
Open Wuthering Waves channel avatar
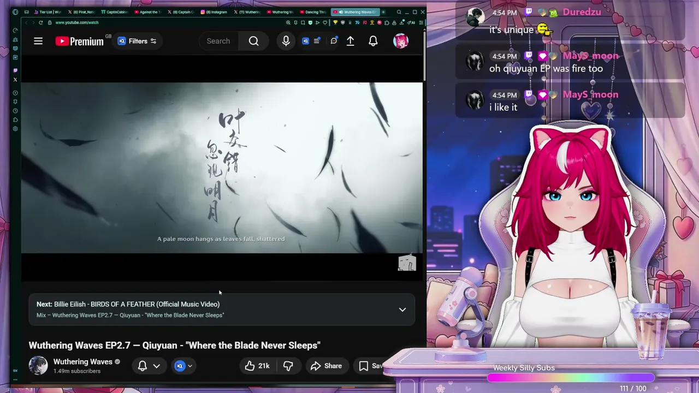click(38, 366)
